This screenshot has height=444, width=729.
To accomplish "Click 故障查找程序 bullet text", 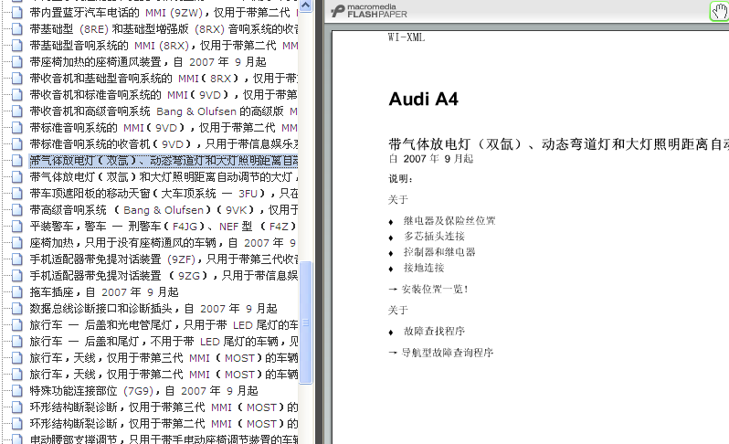I will pos(434,331).
